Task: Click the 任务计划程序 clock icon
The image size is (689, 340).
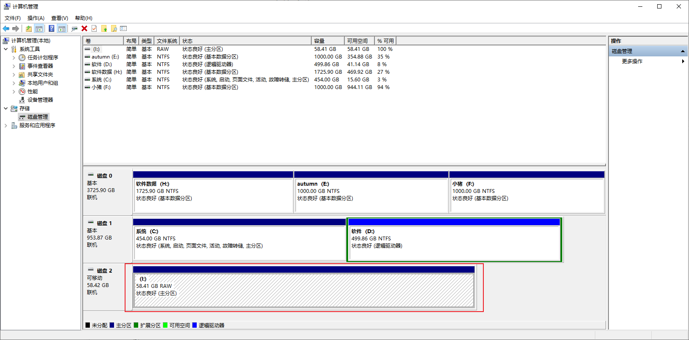Action: tap(22, 58)
